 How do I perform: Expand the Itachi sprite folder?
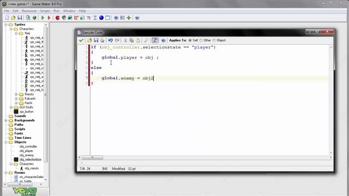[16, 103]
